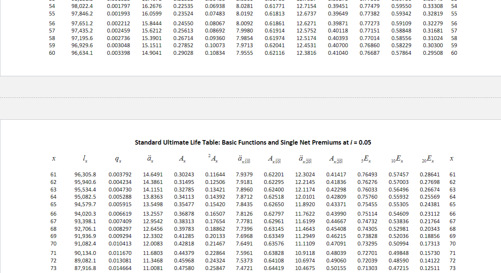This screenshot has width=501, height=273.
Task: Select the table title text
Action: [253, 142]
